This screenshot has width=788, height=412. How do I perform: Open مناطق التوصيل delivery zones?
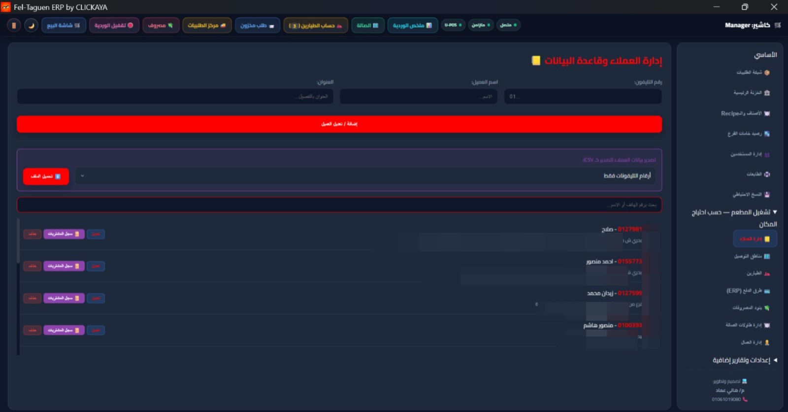pyautogui.click(x=752, y=256)
